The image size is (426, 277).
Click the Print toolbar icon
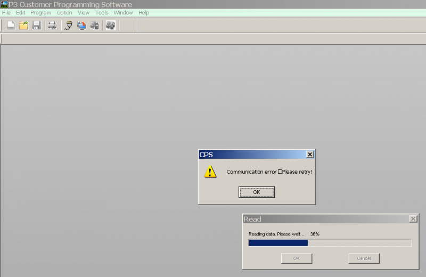pos(52,25)
